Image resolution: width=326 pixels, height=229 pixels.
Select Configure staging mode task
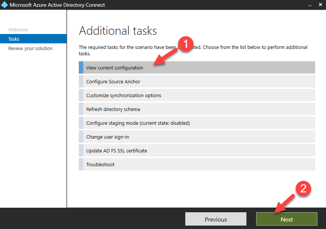point(197,123)
